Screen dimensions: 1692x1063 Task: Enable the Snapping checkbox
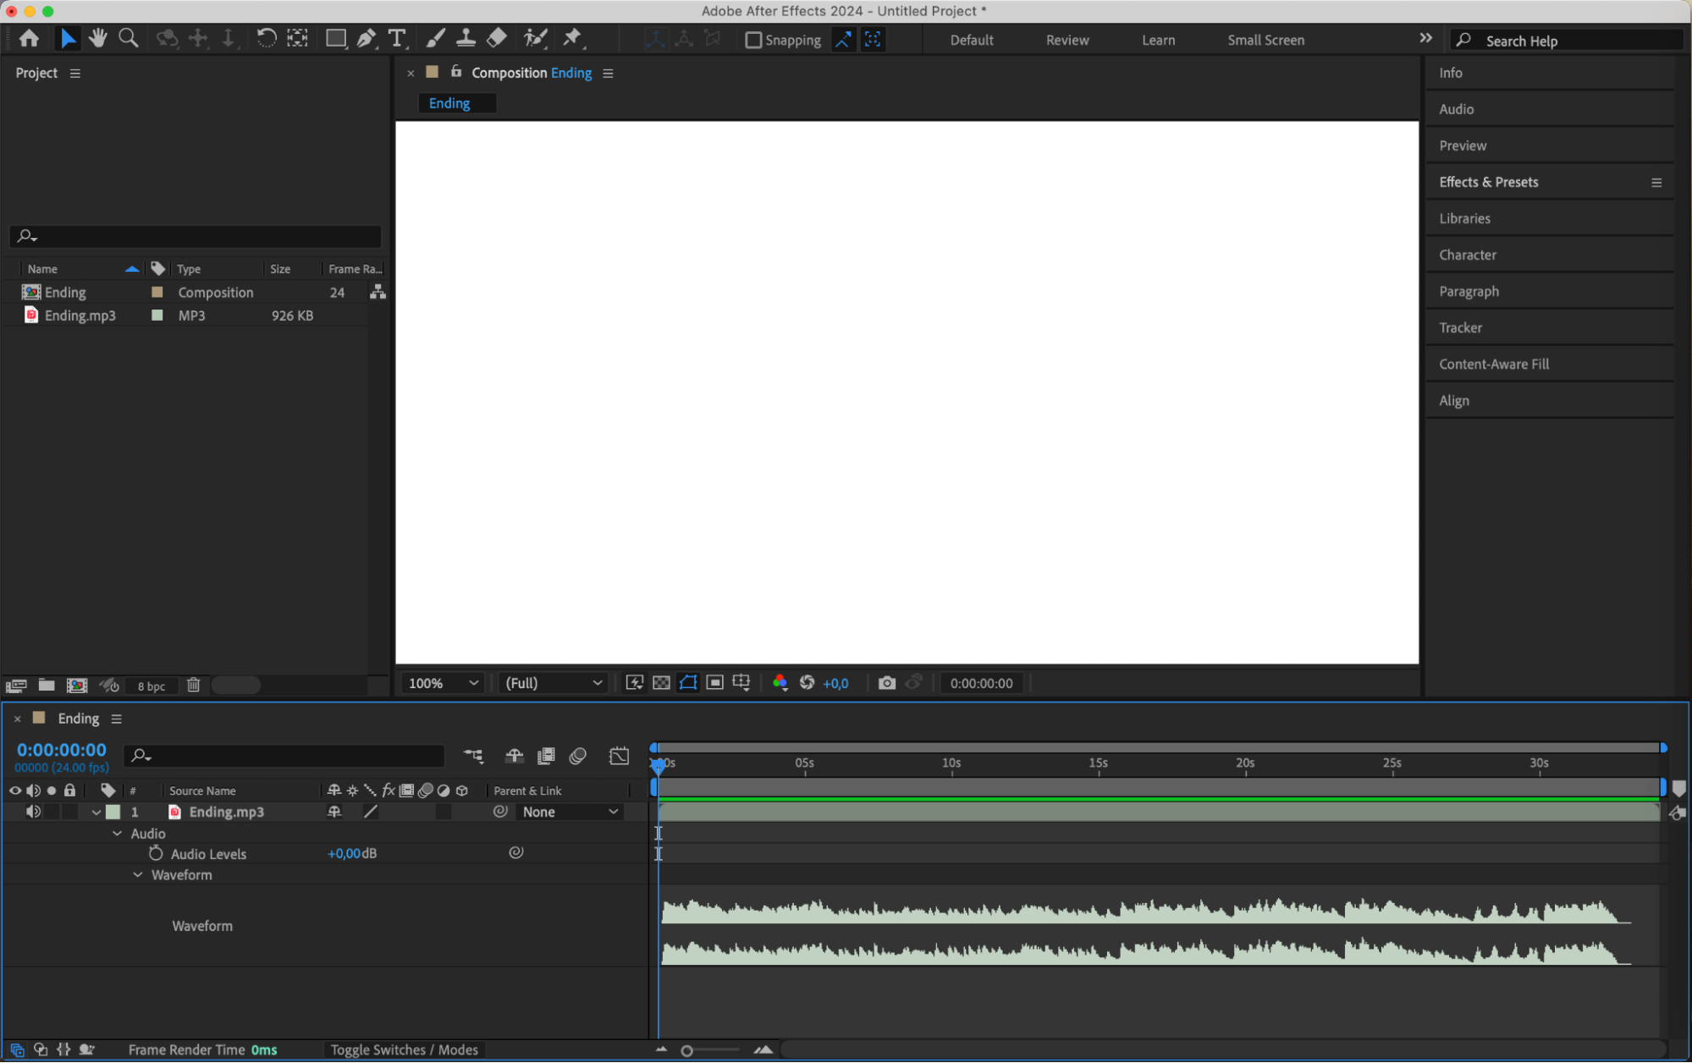(x=753, y=40)
